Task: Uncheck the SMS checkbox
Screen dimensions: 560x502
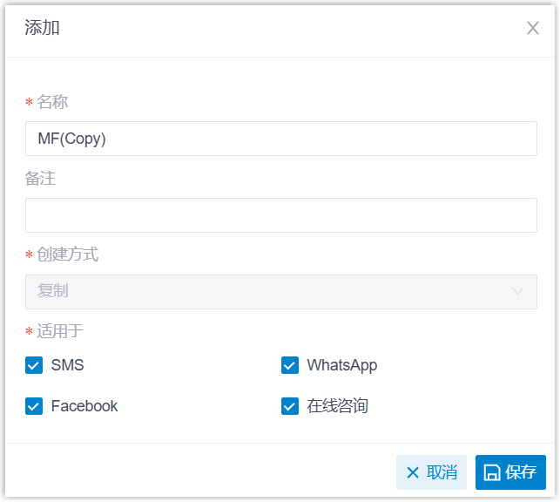Action: pos(34,365)
